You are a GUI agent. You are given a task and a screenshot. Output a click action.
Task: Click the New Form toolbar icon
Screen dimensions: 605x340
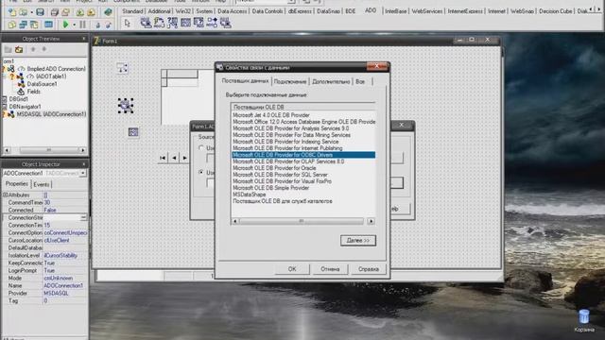(x=48, y=25)
